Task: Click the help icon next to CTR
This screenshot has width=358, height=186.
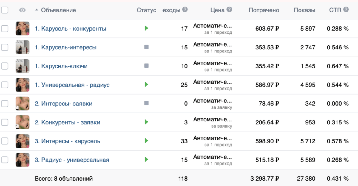Action: (x=346, y=10)
